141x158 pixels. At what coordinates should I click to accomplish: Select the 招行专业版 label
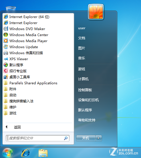coord(18,71)
